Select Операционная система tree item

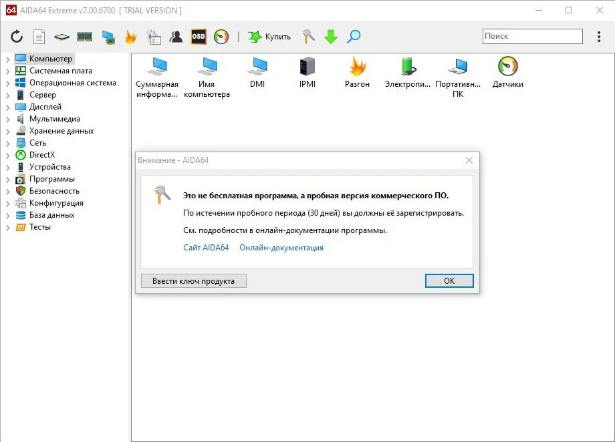tap(73, 83)
